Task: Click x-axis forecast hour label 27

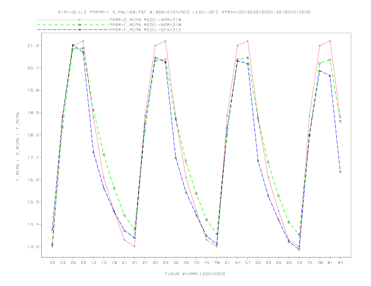Action: tap(145, 263)
